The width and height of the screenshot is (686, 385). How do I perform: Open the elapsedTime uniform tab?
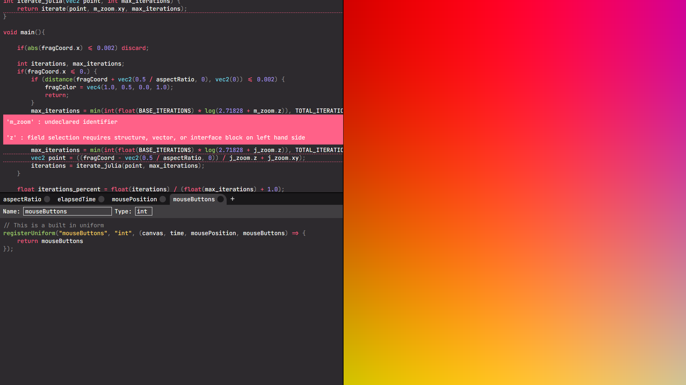77,199
